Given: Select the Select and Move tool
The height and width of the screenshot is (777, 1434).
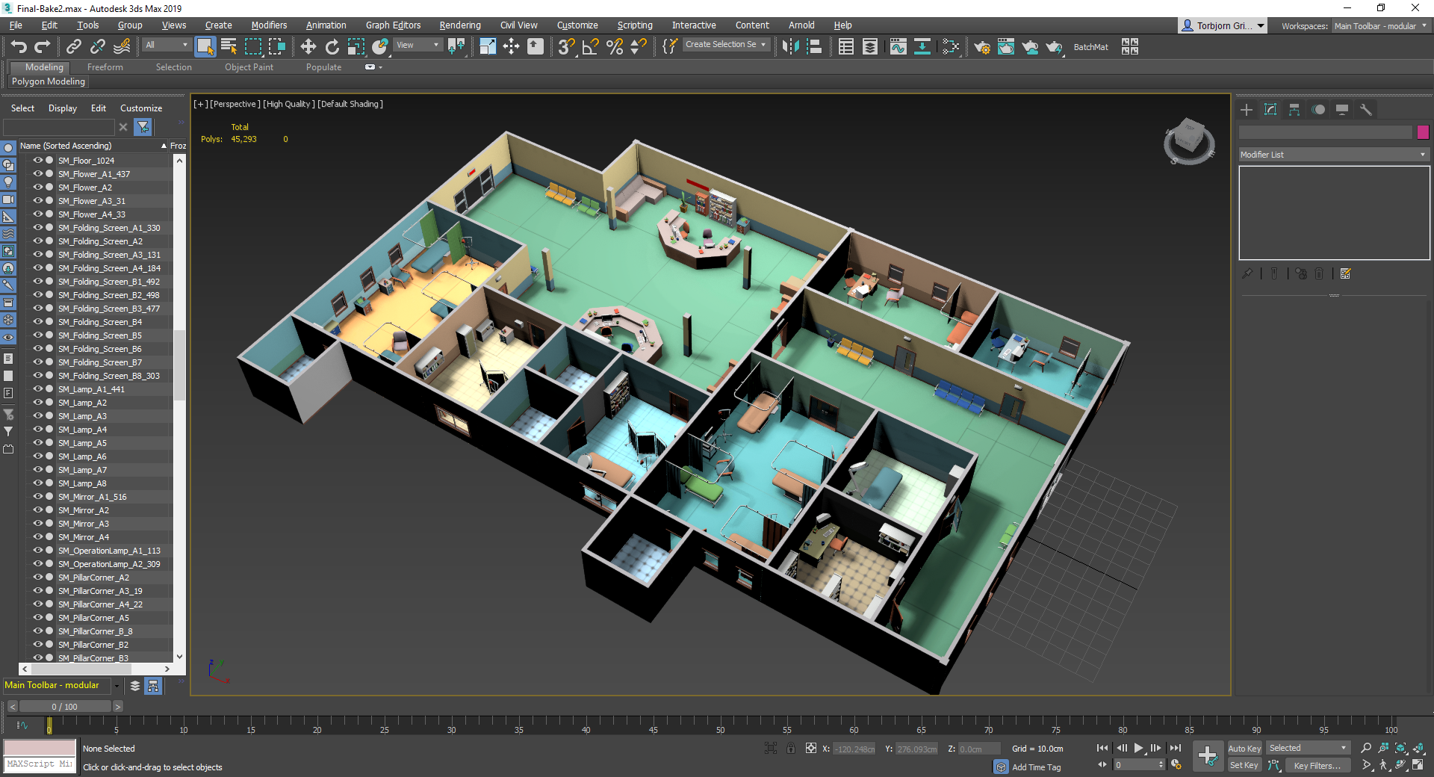Looking at the screenshot, I should click(x=308, y=46).
